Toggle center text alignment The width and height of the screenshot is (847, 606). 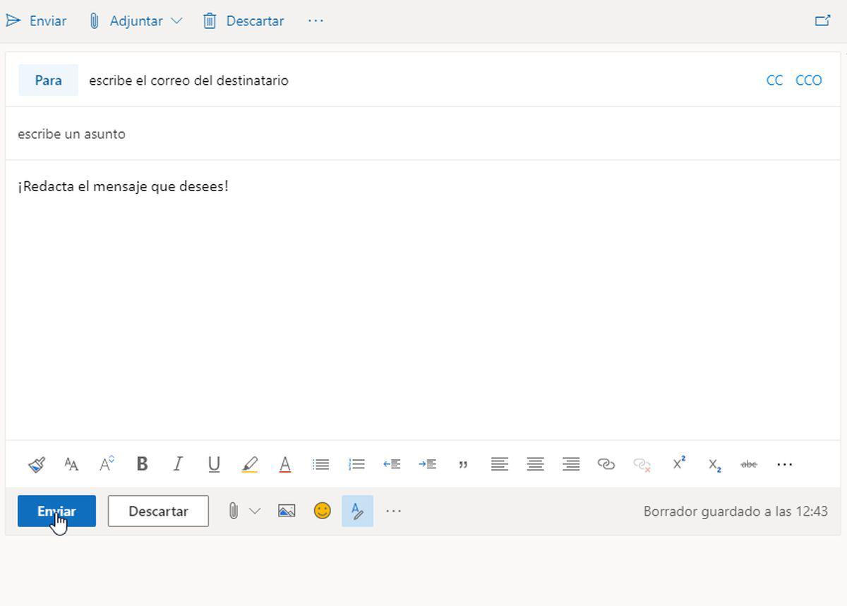click(x=535, y=464)
